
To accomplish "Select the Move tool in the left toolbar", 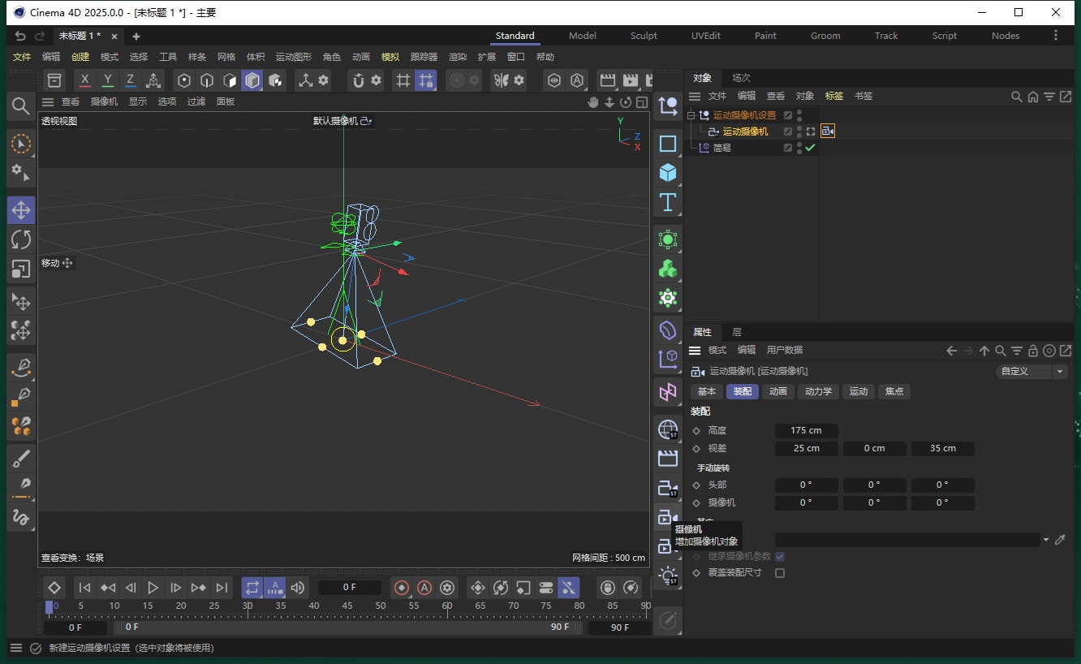I will [21, 209].
